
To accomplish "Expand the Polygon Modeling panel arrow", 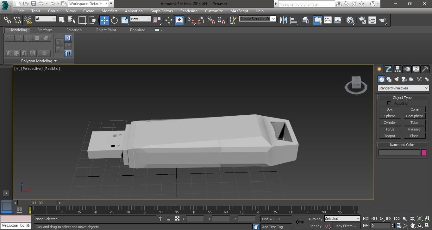I will point(55,61).
